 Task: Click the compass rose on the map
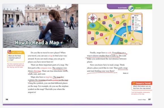[92, 18]
